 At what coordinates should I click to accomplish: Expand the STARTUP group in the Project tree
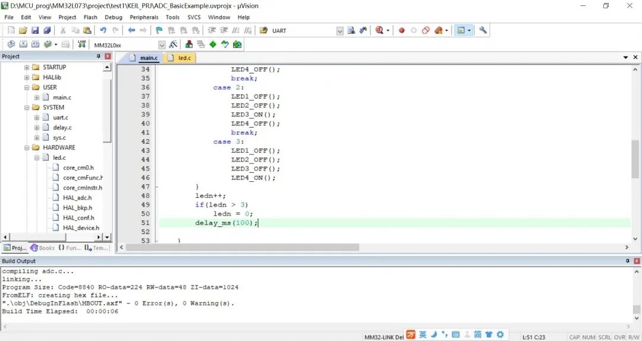coord(27,67)
